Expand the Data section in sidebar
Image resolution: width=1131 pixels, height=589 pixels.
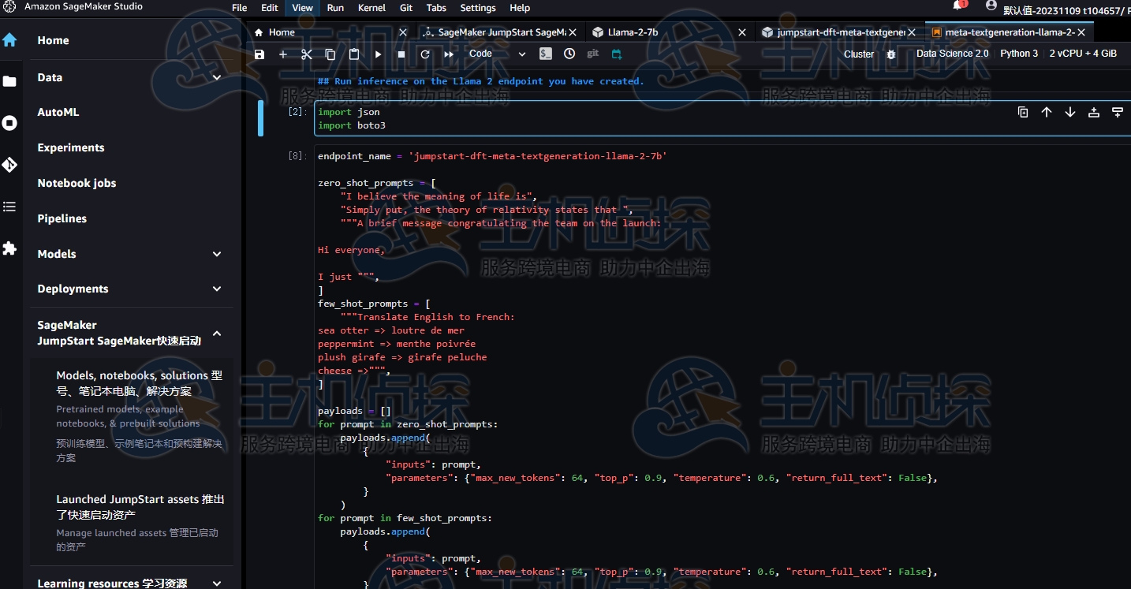pos(217,77)
